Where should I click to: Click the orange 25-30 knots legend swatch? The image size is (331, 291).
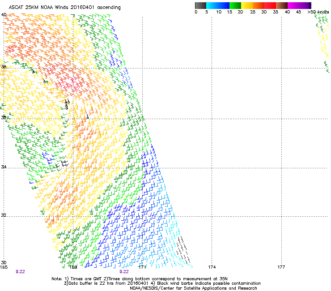point(259,5)
